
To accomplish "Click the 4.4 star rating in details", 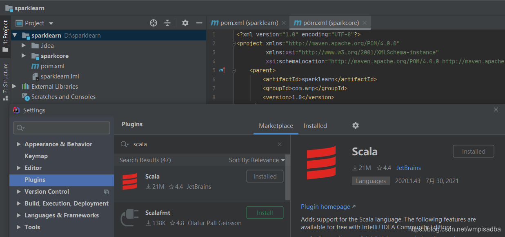I will (x=384, y=168).
